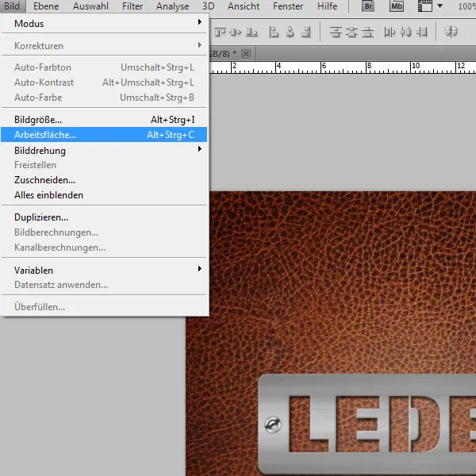Choose Zuschneiden... menu entry
This screenshot has width=476, height=476.
45,180
